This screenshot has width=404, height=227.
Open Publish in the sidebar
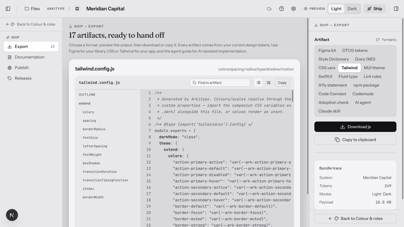tap(31, 68)
